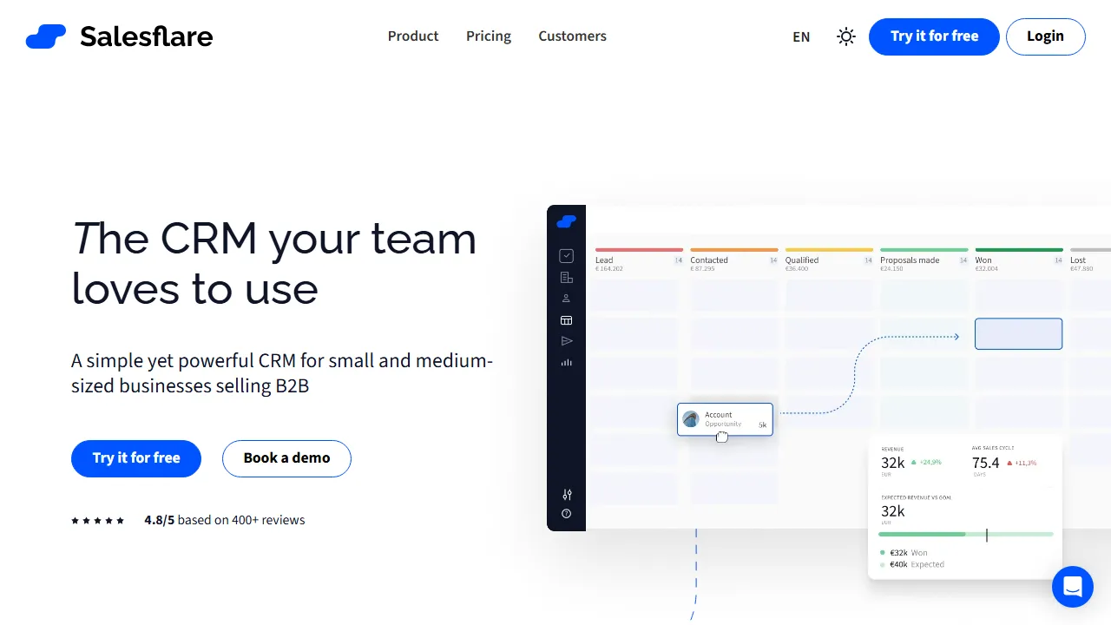Open the Customers menu item
The width and height of the screenshot is (1111, 625).
(x=572, y=36)
